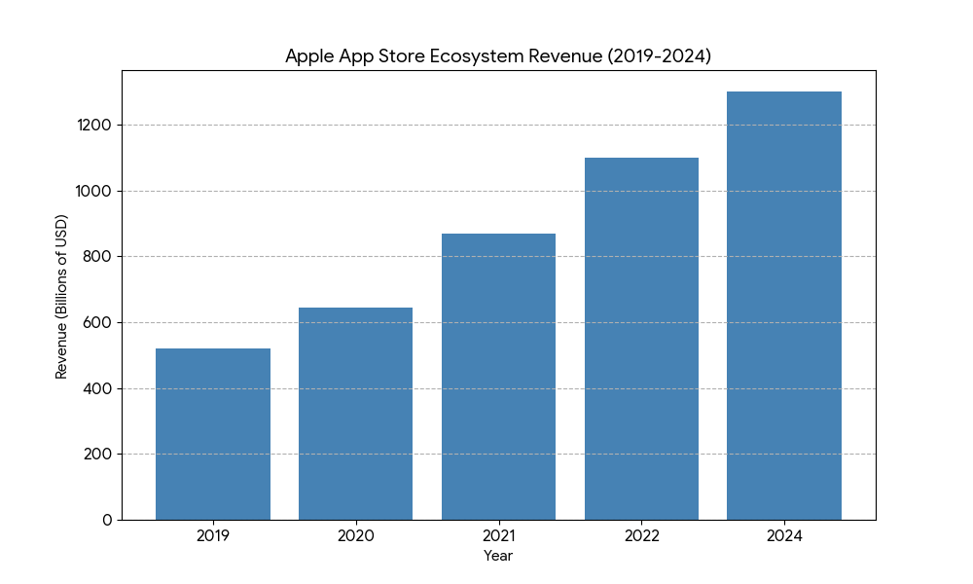Select the 2022 x-axis tick label
The height and width of the screenshot is (584, 973).
tap(641, 535)
